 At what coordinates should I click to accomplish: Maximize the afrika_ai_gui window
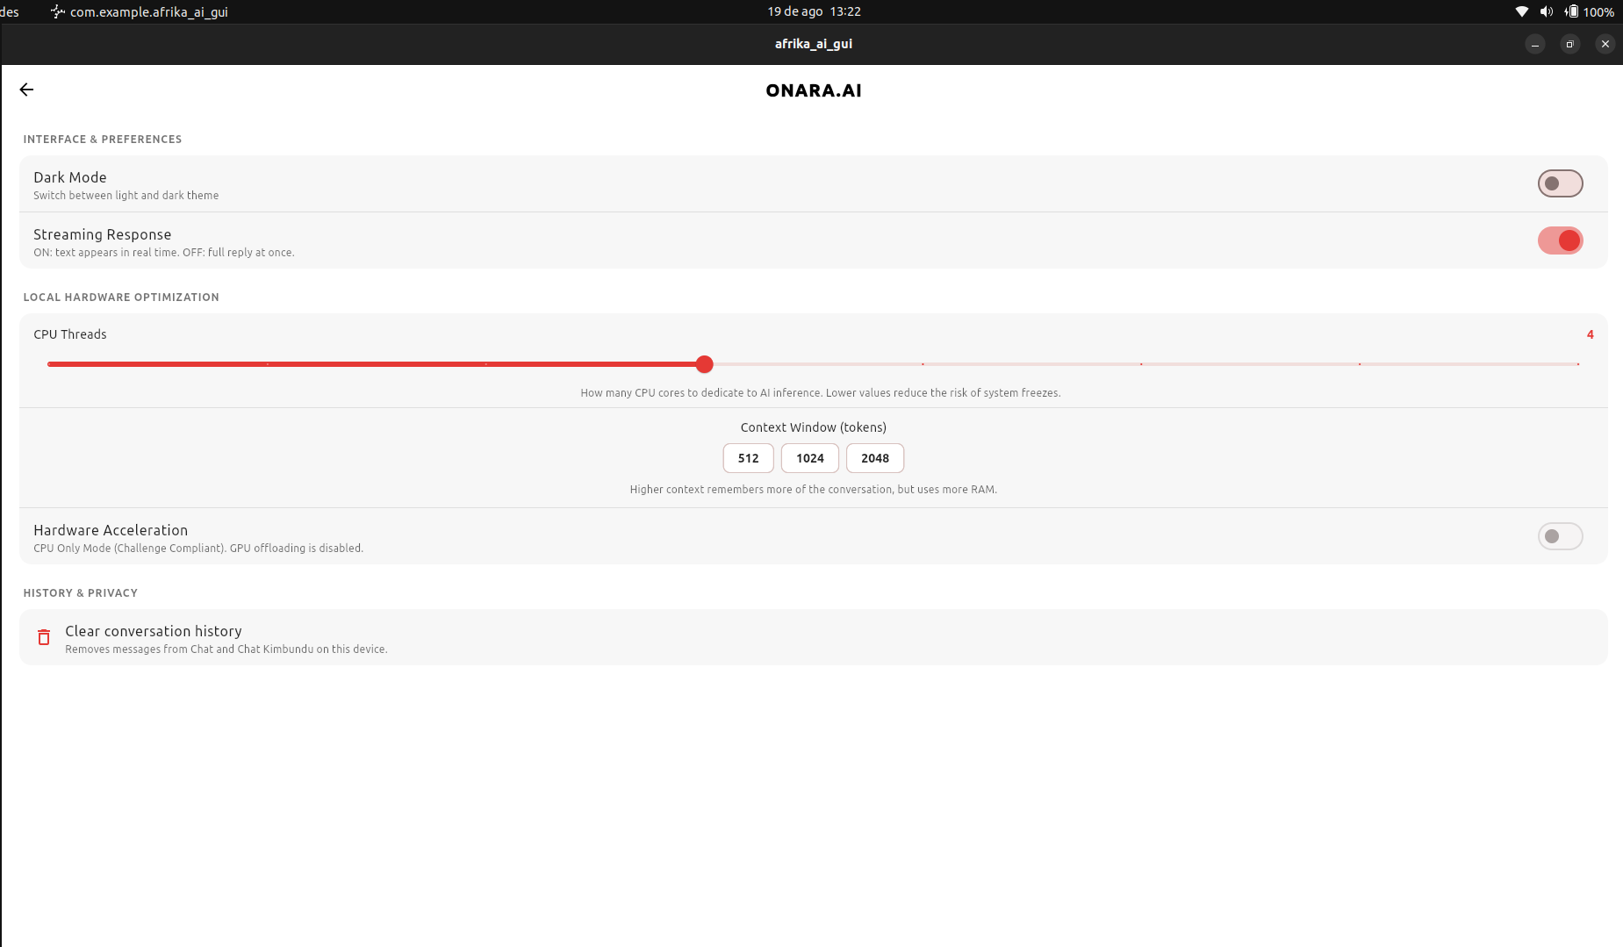click(1570, 44)
